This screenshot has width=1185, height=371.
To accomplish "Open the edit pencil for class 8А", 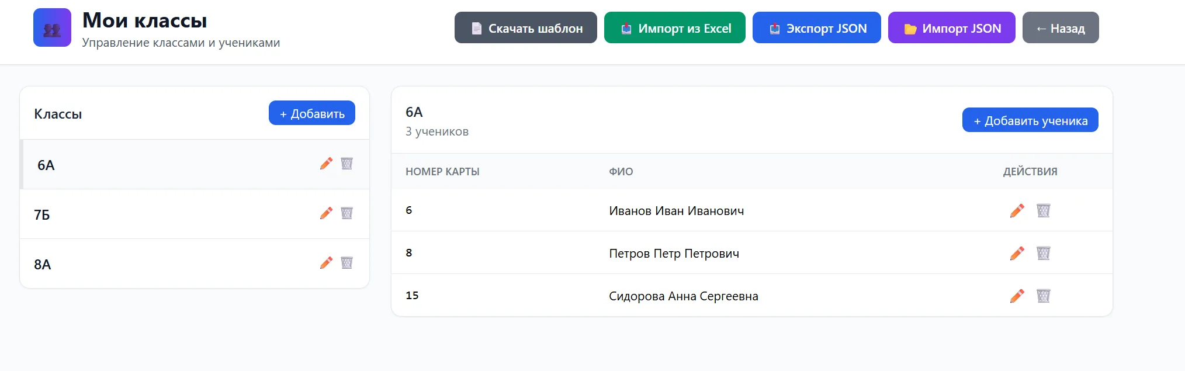I will [x=326, y=263].
